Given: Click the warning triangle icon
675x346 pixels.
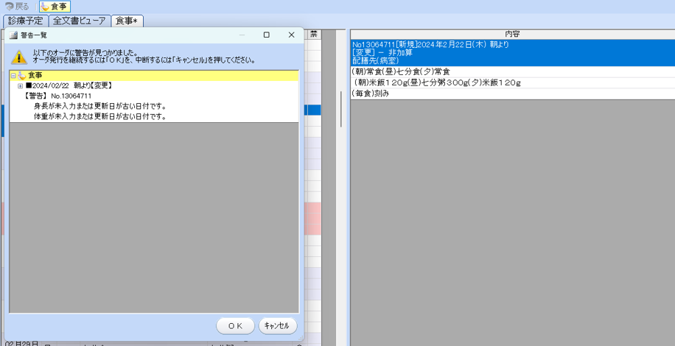Looking at the screenshot, I should (x=18, y=56).
